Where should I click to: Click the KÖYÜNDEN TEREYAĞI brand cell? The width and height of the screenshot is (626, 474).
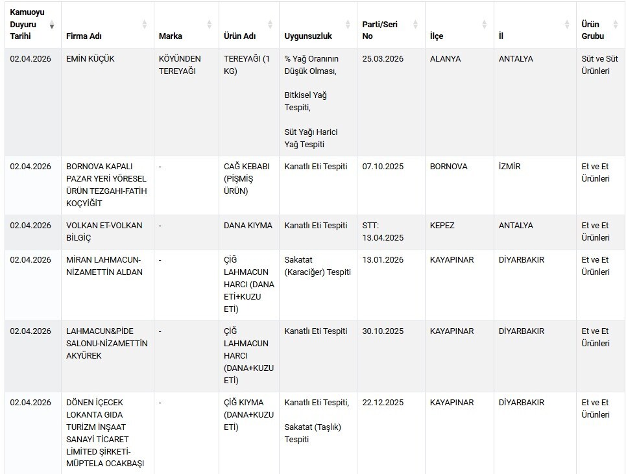[180, 65]
